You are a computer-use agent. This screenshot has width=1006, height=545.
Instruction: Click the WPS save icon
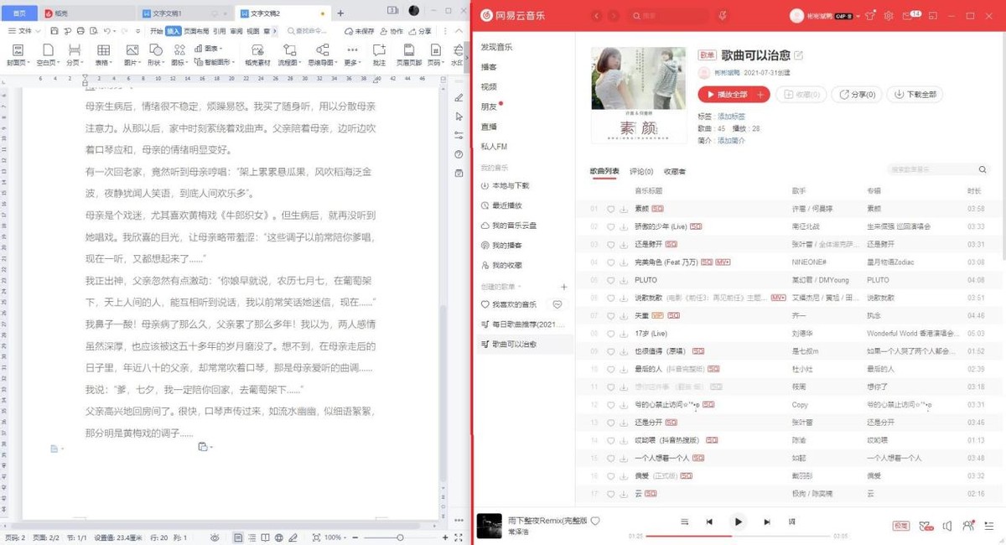pyautogui.click(x=54, y=31)
